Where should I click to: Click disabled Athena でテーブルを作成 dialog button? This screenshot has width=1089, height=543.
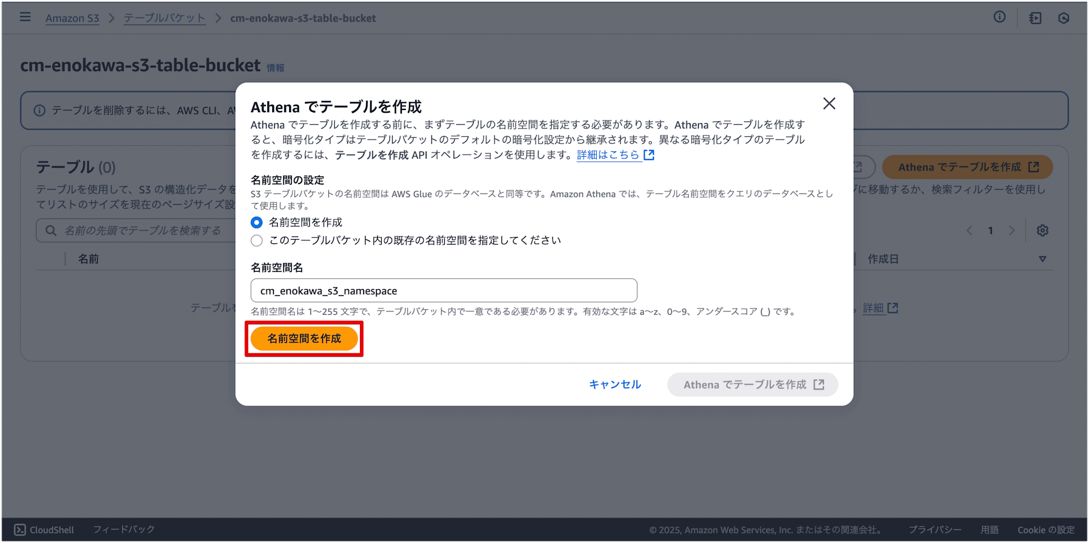pos(752,385)
